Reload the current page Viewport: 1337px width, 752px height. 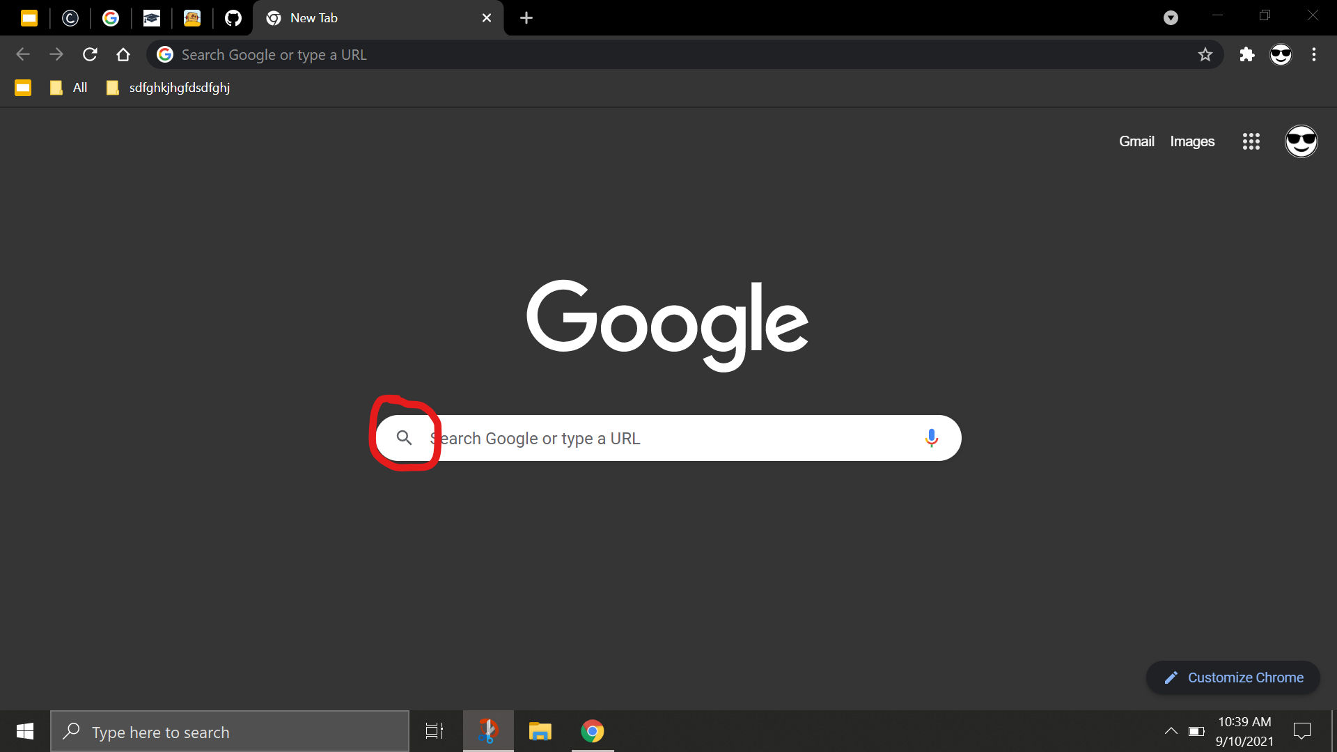(90, 54)
